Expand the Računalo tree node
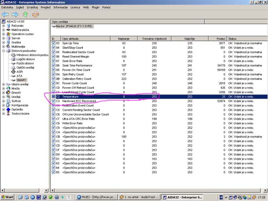The height and width of the screenshot is (201, 268). [x=3, y=26]
